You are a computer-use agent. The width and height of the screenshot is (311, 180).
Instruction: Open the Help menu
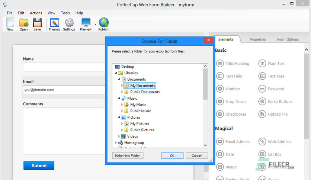pyautogui.click(x=79, y=13)
